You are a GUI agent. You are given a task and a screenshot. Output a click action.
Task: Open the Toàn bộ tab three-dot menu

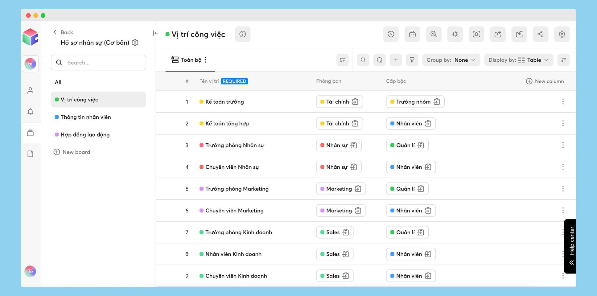click(x=205, y=60)
